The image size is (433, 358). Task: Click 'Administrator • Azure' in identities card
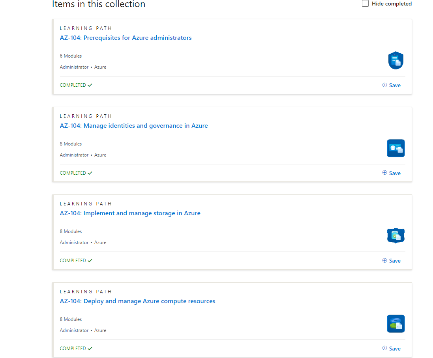tap(83, 155)
